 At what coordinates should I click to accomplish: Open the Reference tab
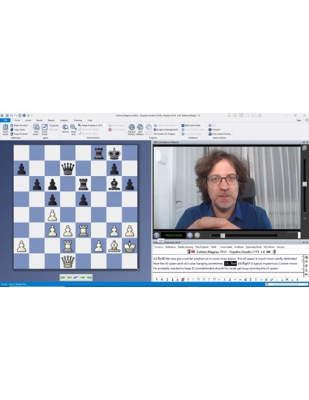click(x=170, y=247)
